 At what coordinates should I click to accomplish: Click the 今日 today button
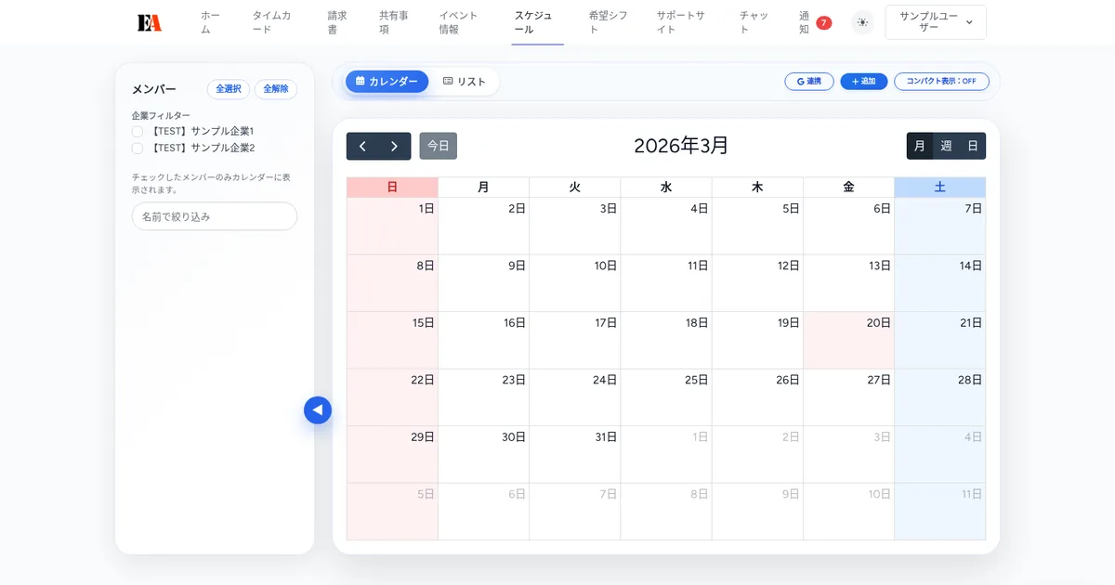[438, 146]
